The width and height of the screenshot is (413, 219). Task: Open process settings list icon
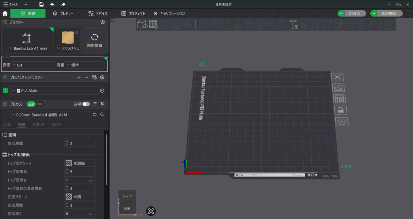pyautogui.click(x=94, y=104)
